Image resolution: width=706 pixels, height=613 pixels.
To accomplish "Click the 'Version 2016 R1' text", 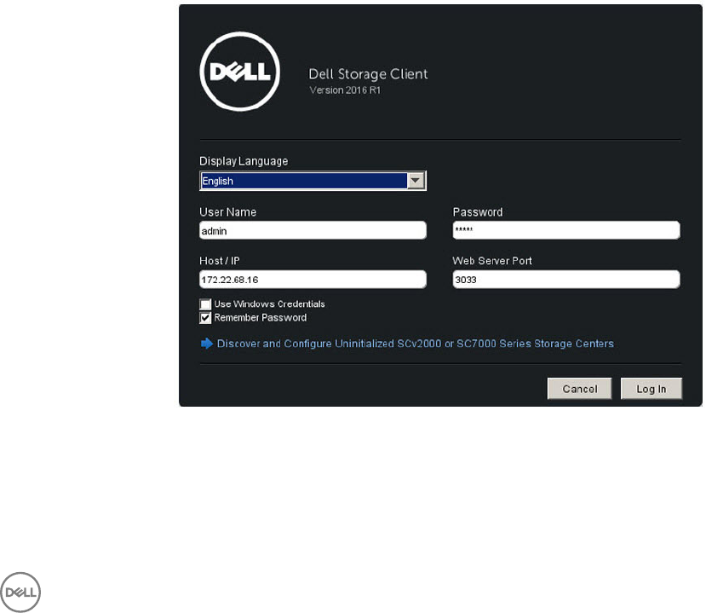I will (345, 90).
